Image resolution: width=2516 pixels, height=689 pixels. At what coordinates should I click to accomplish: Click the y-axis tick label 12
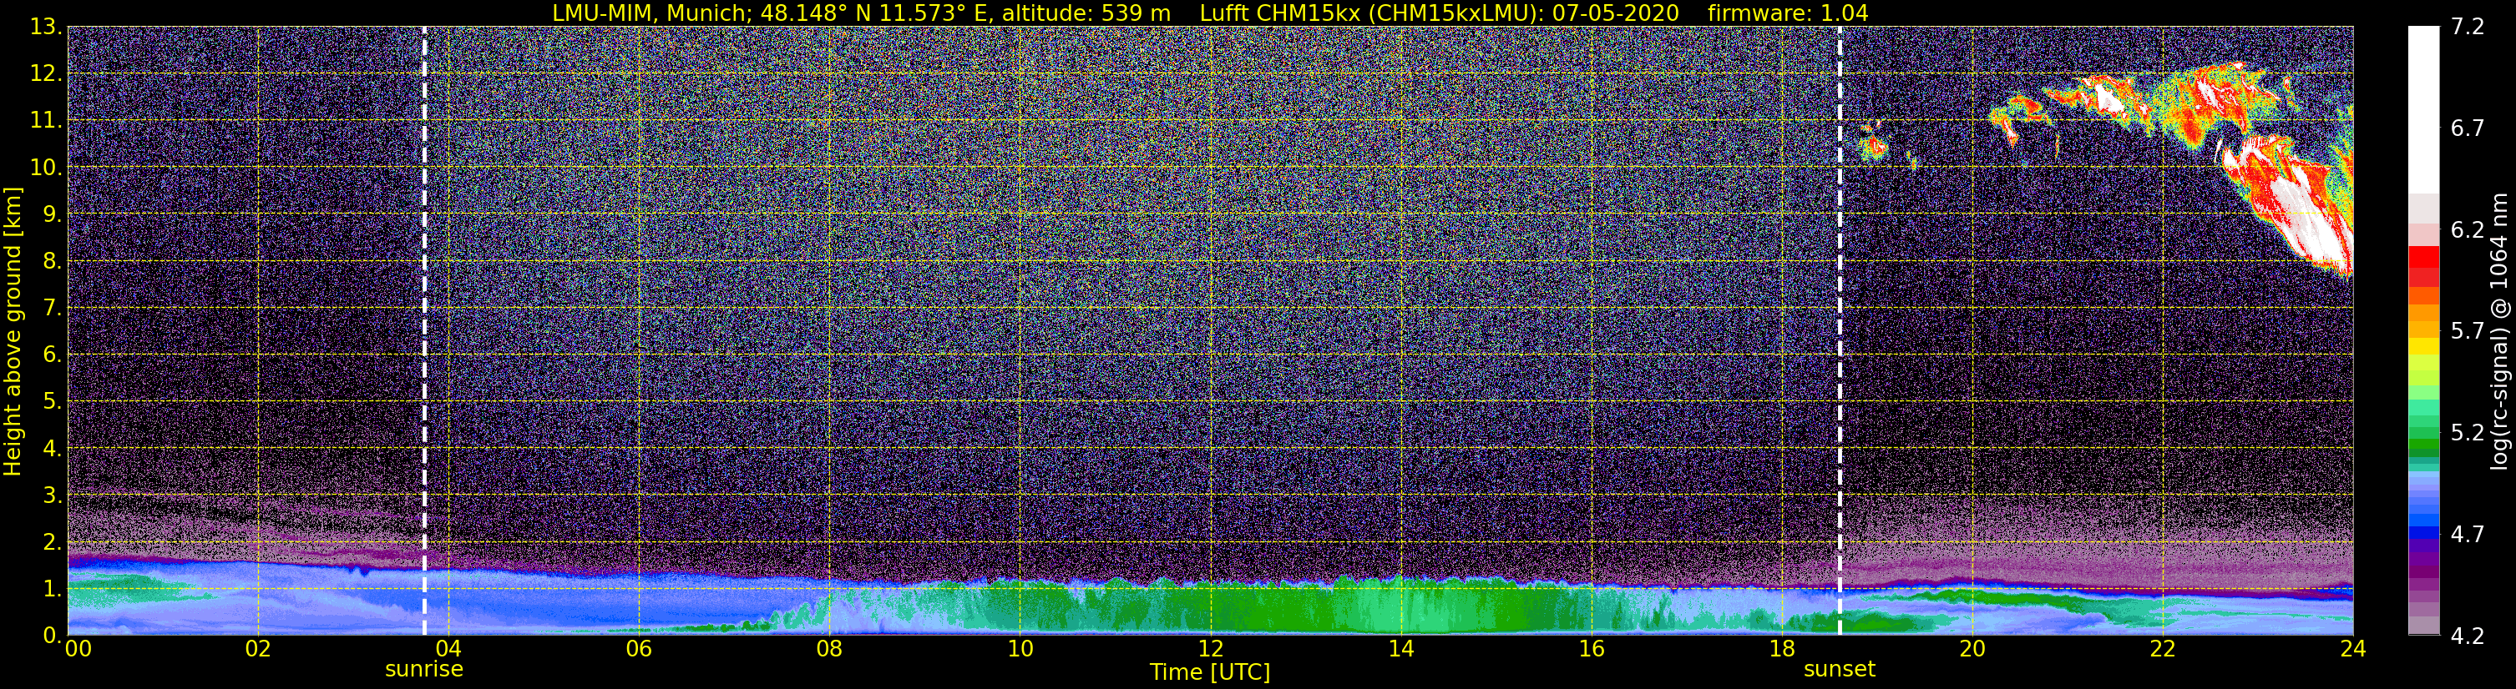coord(46,74)
